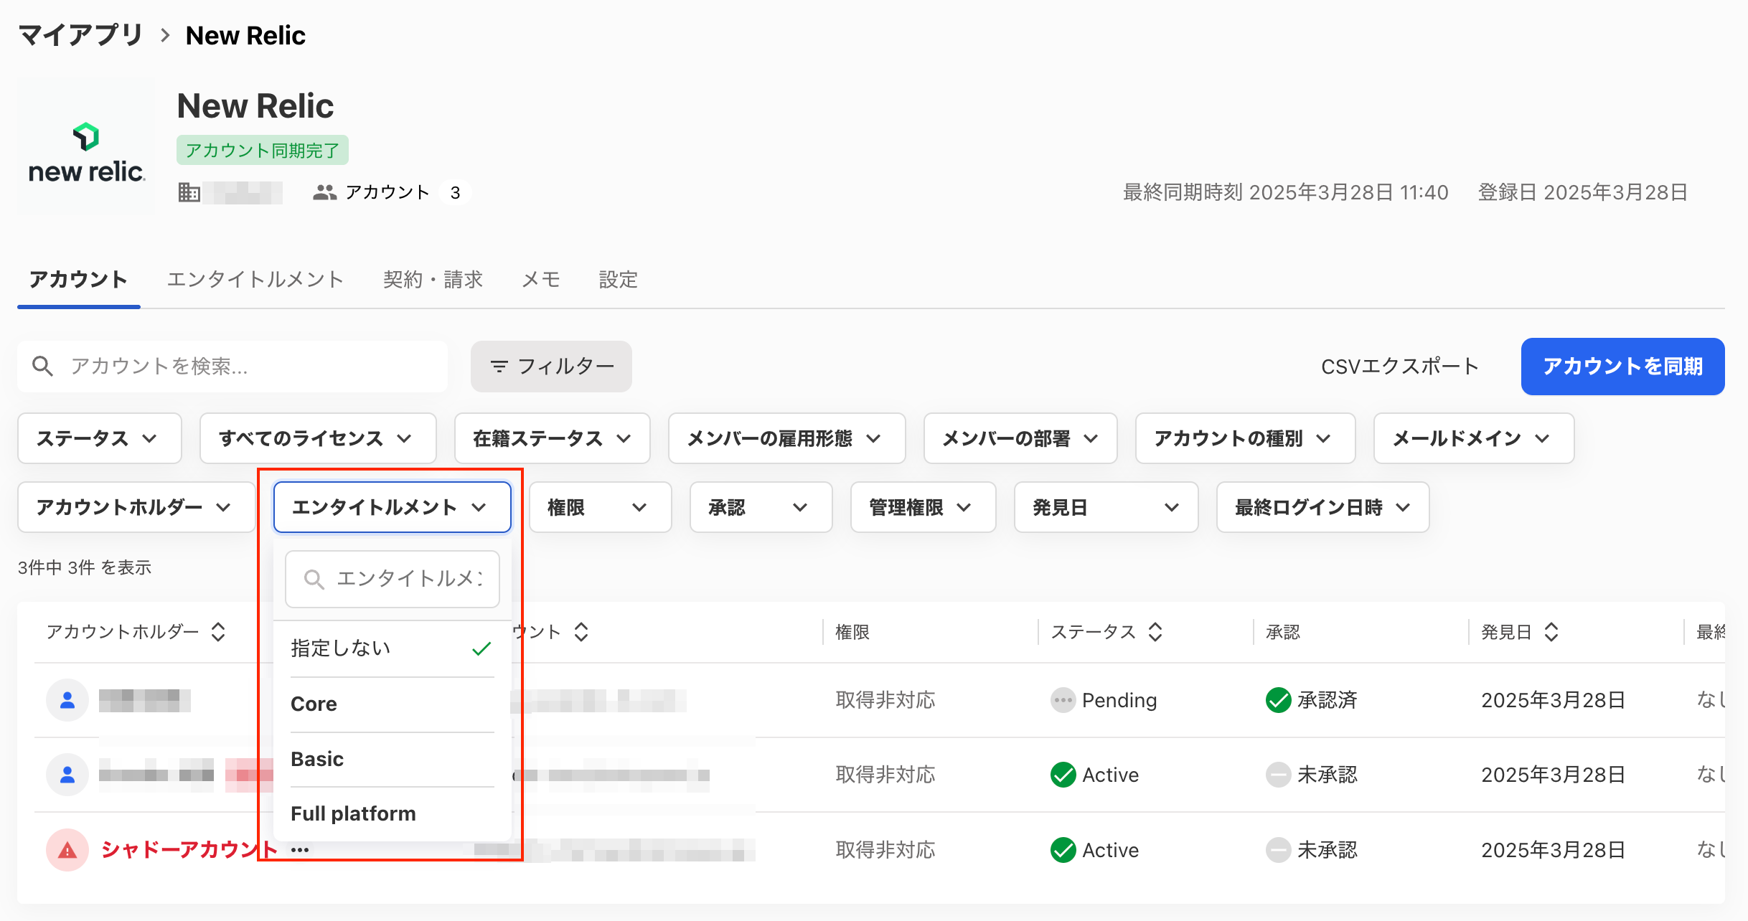
Task: Click the シャドーアカウント label
Action: pyautogui.click(x=189, y=850)
